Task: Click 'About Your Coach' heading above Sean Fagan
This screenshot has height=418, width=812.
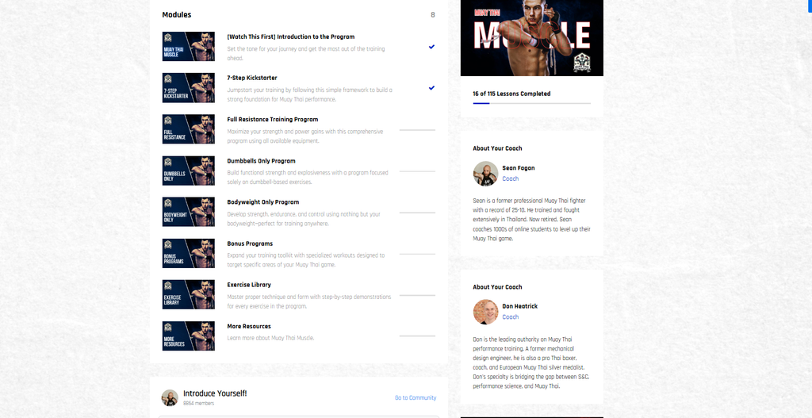Action: click(x=497, y=148)
